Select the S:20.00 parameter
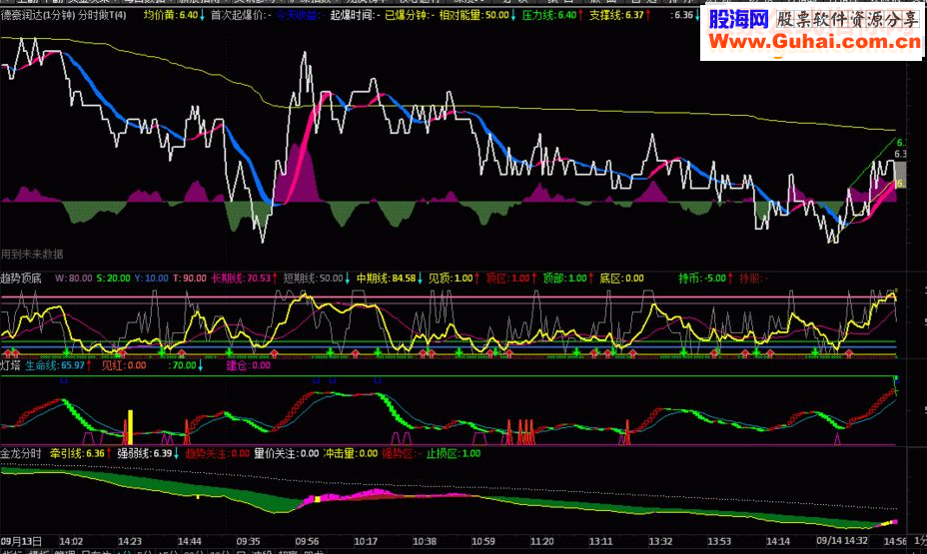 114,278
